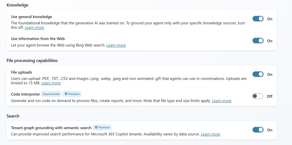Click Learn more about Bing Web search
This screenshot has height=145, width=292.
point(116,45)
